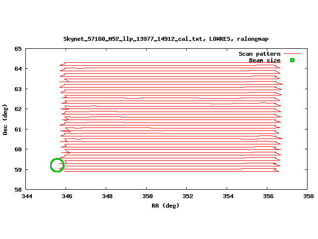Click the y-axis tick label 59
This screenshot has height=239, width=318.
click(18, 169)
